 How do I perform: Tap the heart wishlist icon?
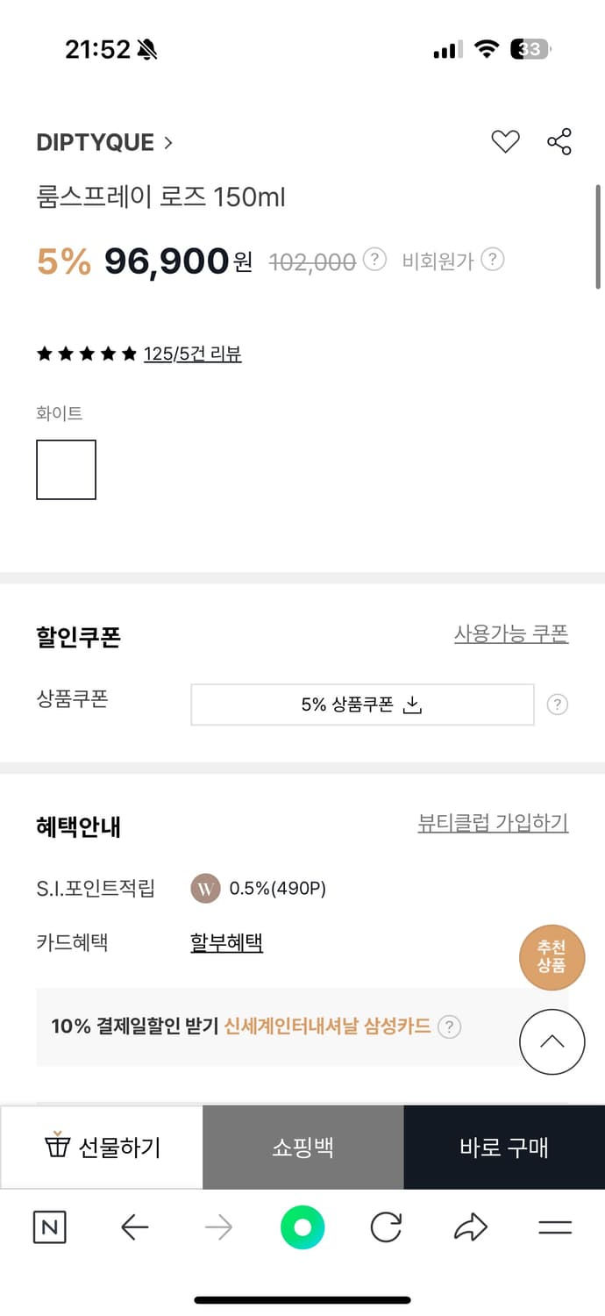[505, 142]
